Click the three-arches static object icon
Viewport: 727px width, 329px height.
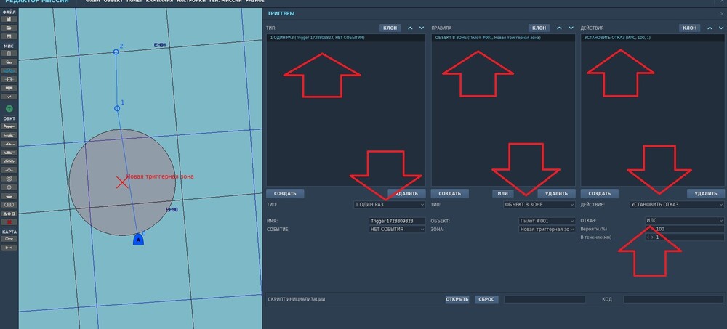tap(9, 161)
